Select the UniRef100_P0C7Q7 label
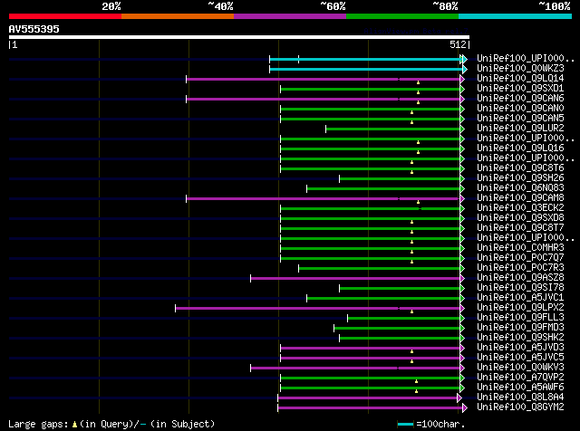The image size is (580, 431). point(520,258)
